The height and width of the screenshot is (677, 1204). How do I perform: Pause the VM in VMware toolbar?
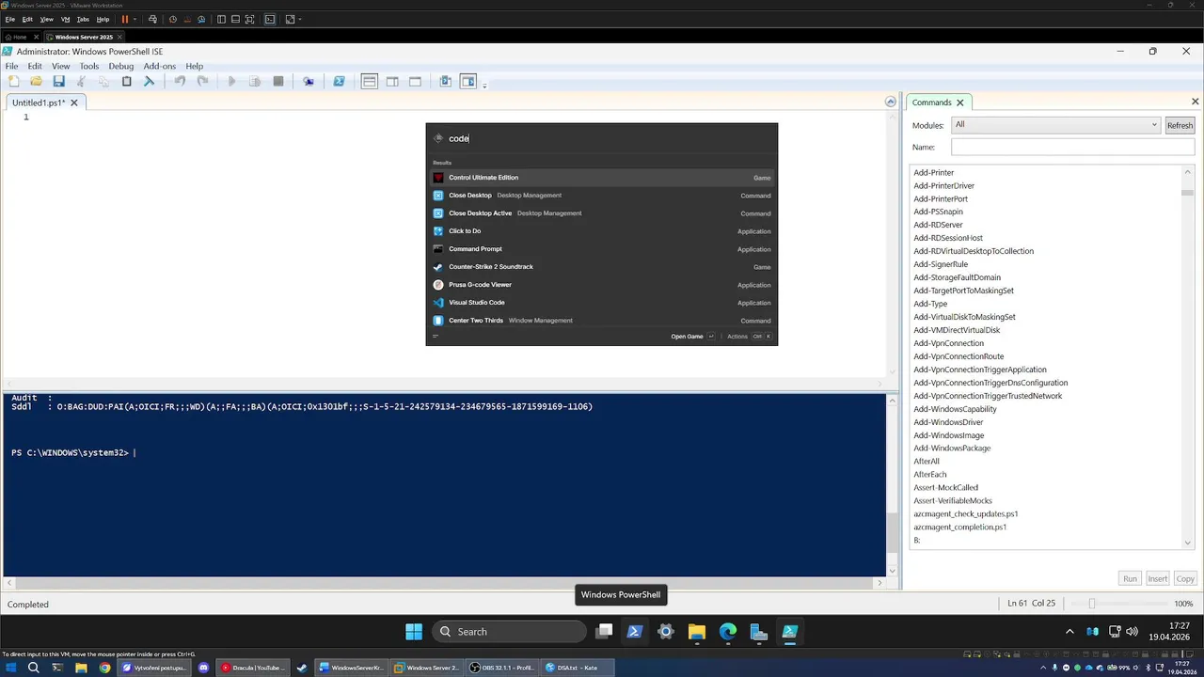point(124,19)
